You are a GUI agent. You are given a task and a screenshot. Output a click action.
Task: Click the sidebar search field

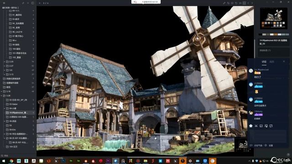pyautogui.click(x=18, y=155)
